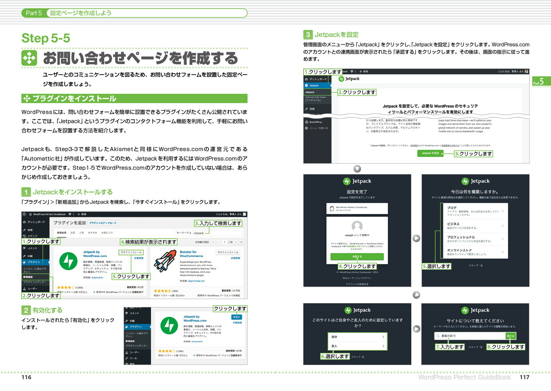The width and height of the screenshot is (551, 391).
Task: Click スキップ under the site type list
Action: pos(476,265)
